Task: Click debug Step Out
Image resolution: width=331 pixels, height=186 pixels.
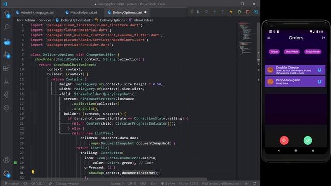Action: [x=222, y=12]
